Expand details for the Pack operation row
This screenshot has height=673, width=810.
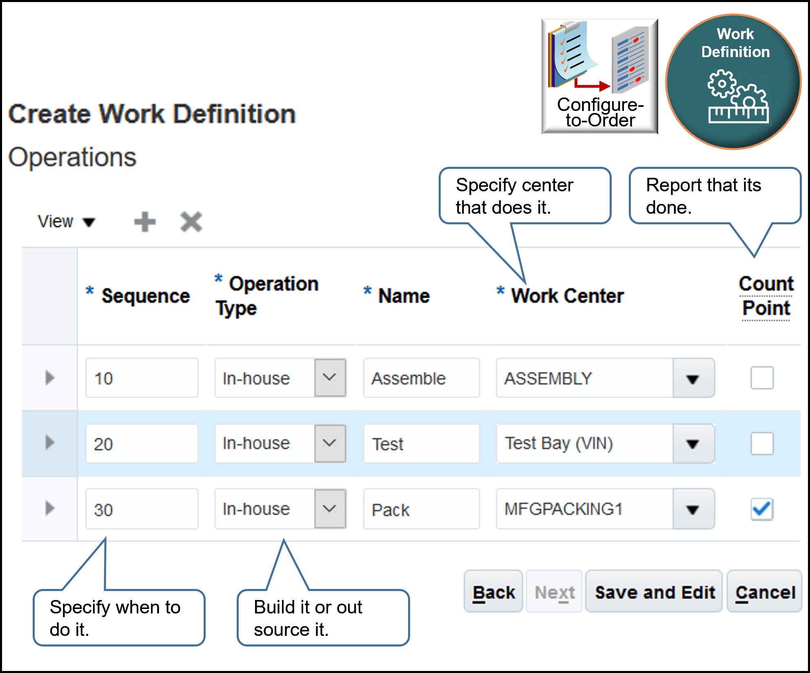point(49,509)
